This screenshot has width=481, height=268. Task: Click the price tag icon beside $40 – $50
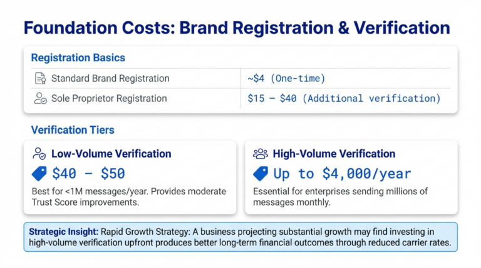coord(39,173)
